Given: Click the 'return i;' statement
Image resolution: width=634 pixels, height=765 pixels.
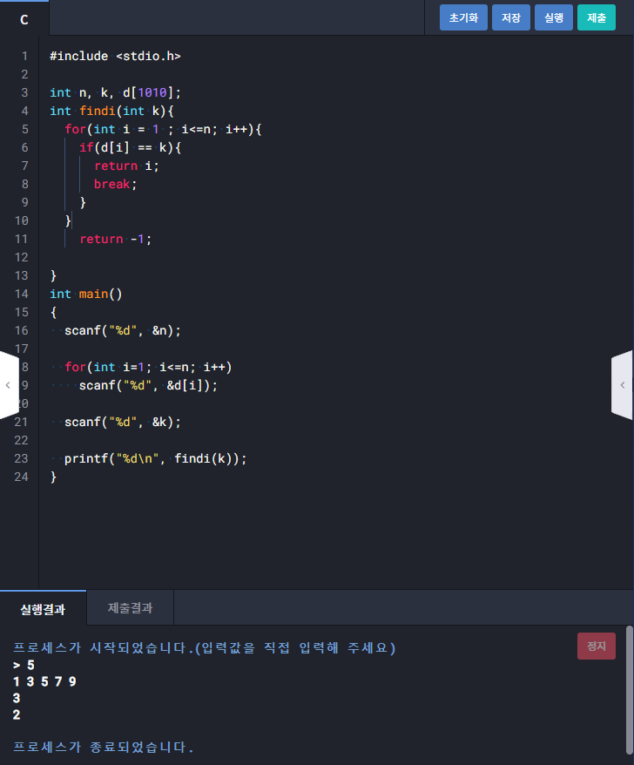Looking at the screenshot, I should (126, 166).
